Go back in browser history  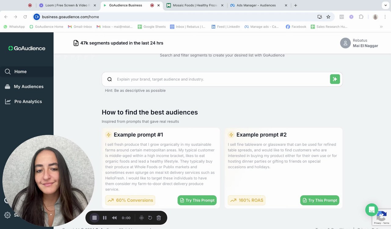(x=6, y=17)
